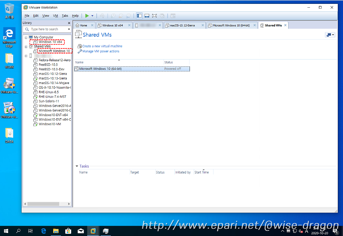Select macOS-10.13-Sierra in library tree
Screen dimensions: 343x236
coord(53,78)
